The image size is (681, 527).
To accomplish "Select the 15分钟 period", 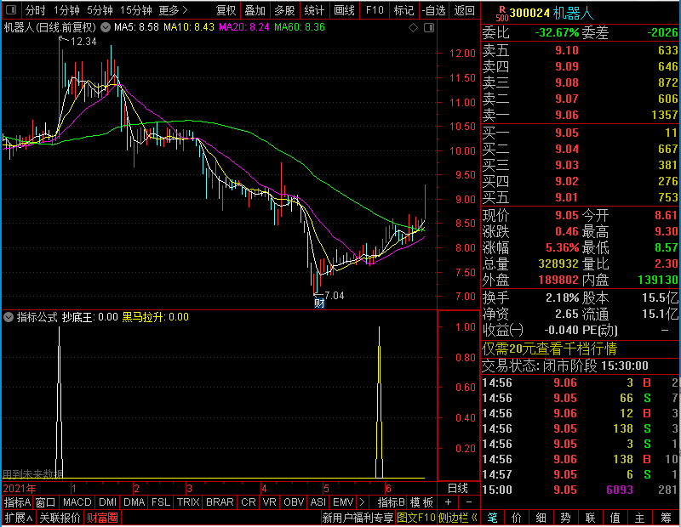I will (135, 10).
